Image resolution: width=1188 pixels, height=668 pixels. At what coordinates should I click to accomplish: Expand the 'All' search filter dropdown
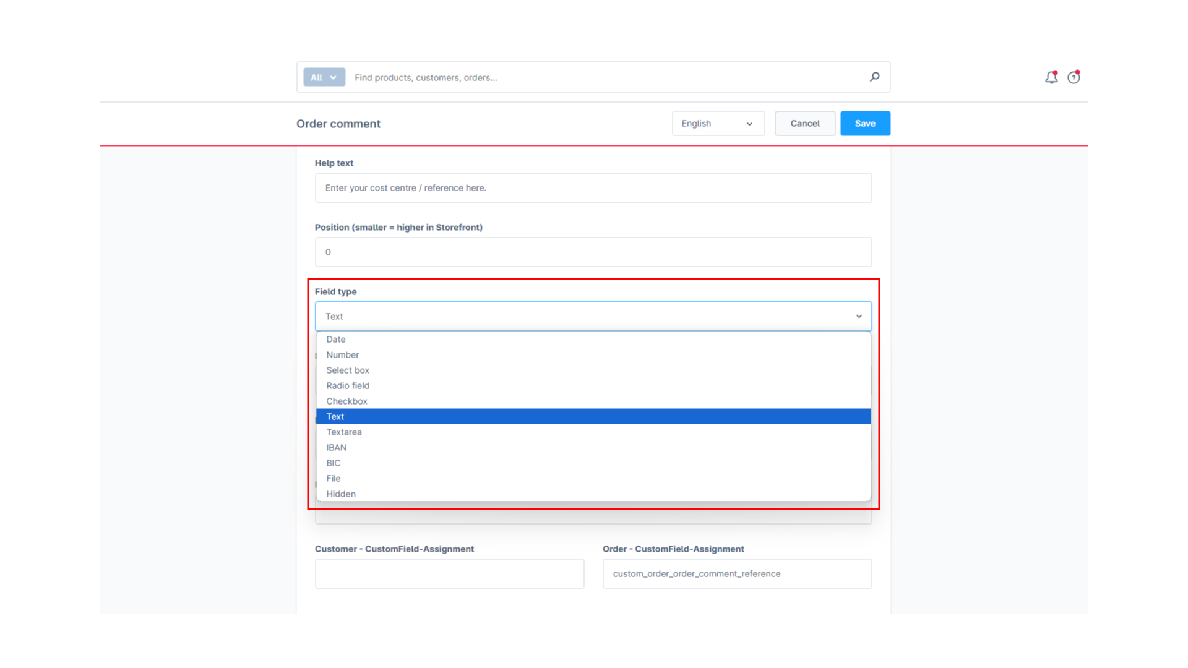tap(324, 77)
